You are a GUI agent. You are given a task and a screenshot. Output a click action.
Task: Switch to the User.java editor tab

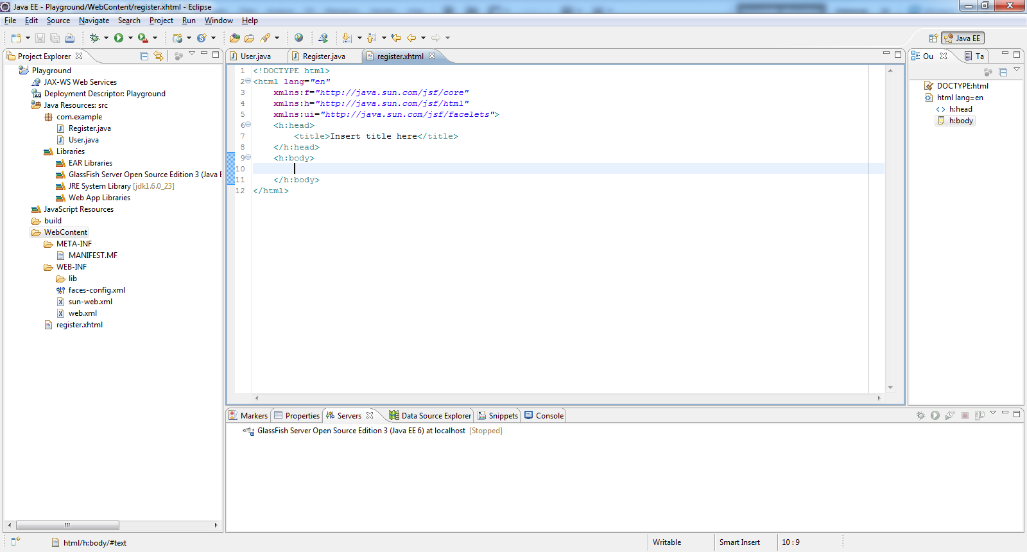click(255, 56)
